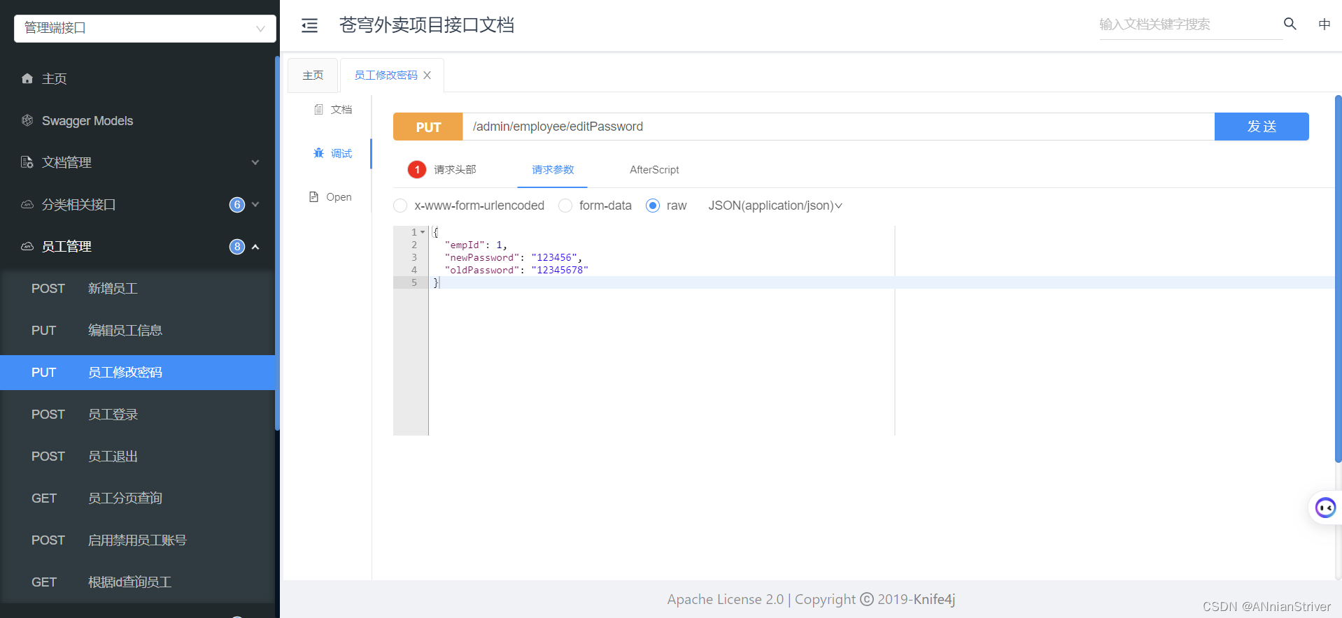Click the 6 count badge on 分类相关接口
This screenshot has width=1342, height=618.
(x=237, y=204)
